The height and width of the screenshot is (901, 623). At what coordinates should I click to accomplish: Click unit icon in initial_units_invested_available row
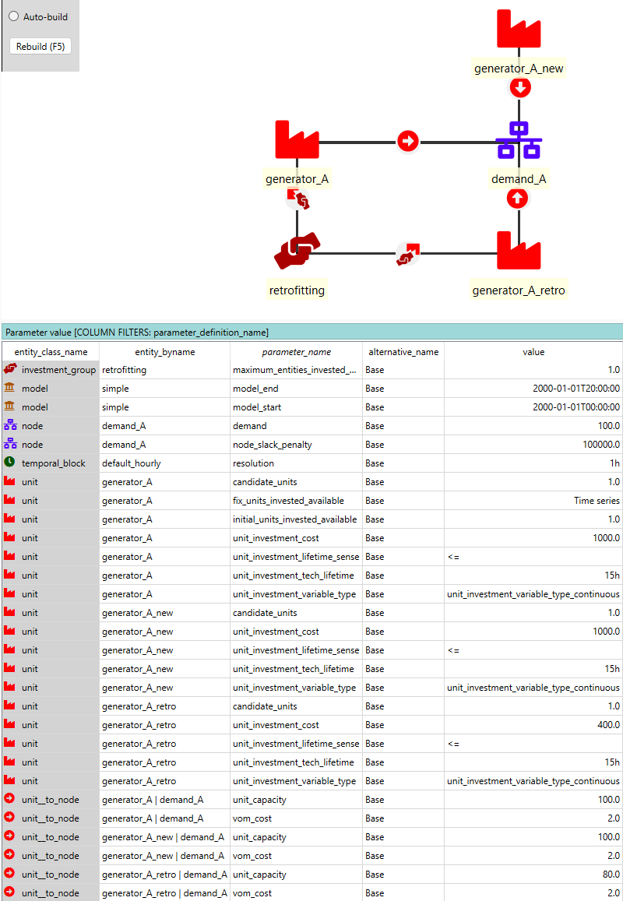(10, 519)
